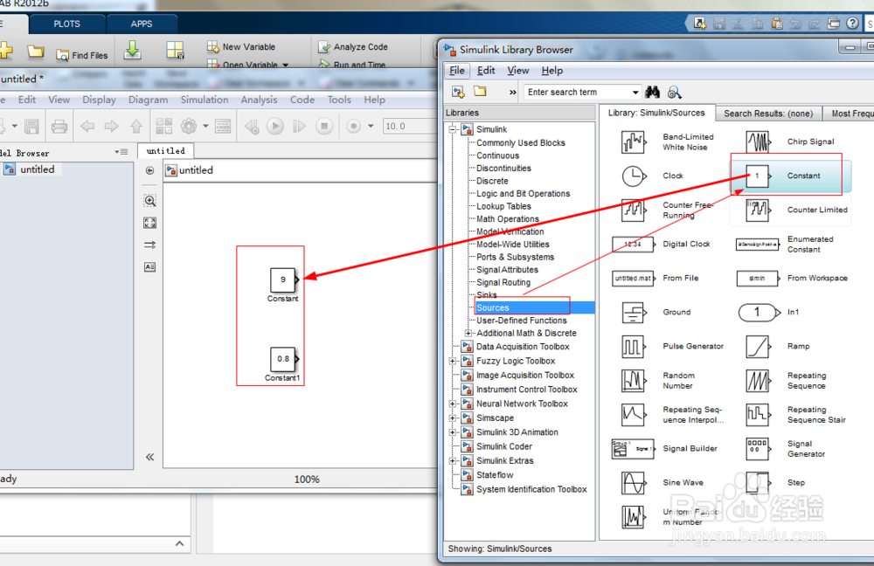Collapse the Simulink library tree node
Viewport: 874px width, 566px height.
click(x=453, y=129)
